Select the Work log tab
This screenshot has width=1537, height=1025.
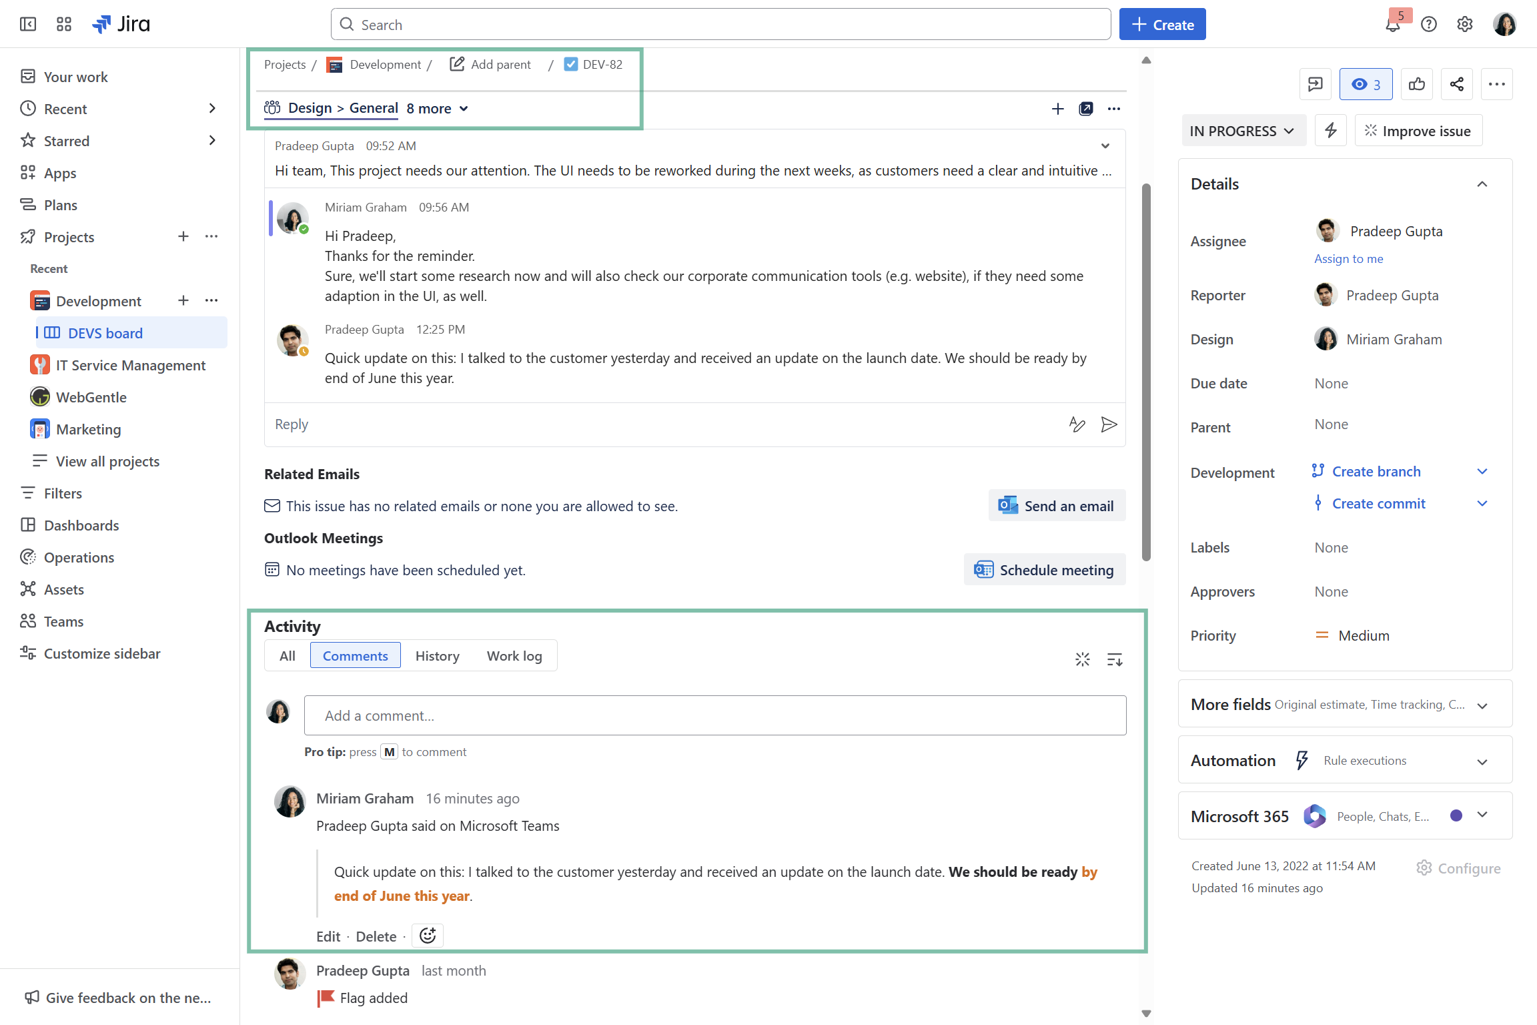click(x=514, y=656)
